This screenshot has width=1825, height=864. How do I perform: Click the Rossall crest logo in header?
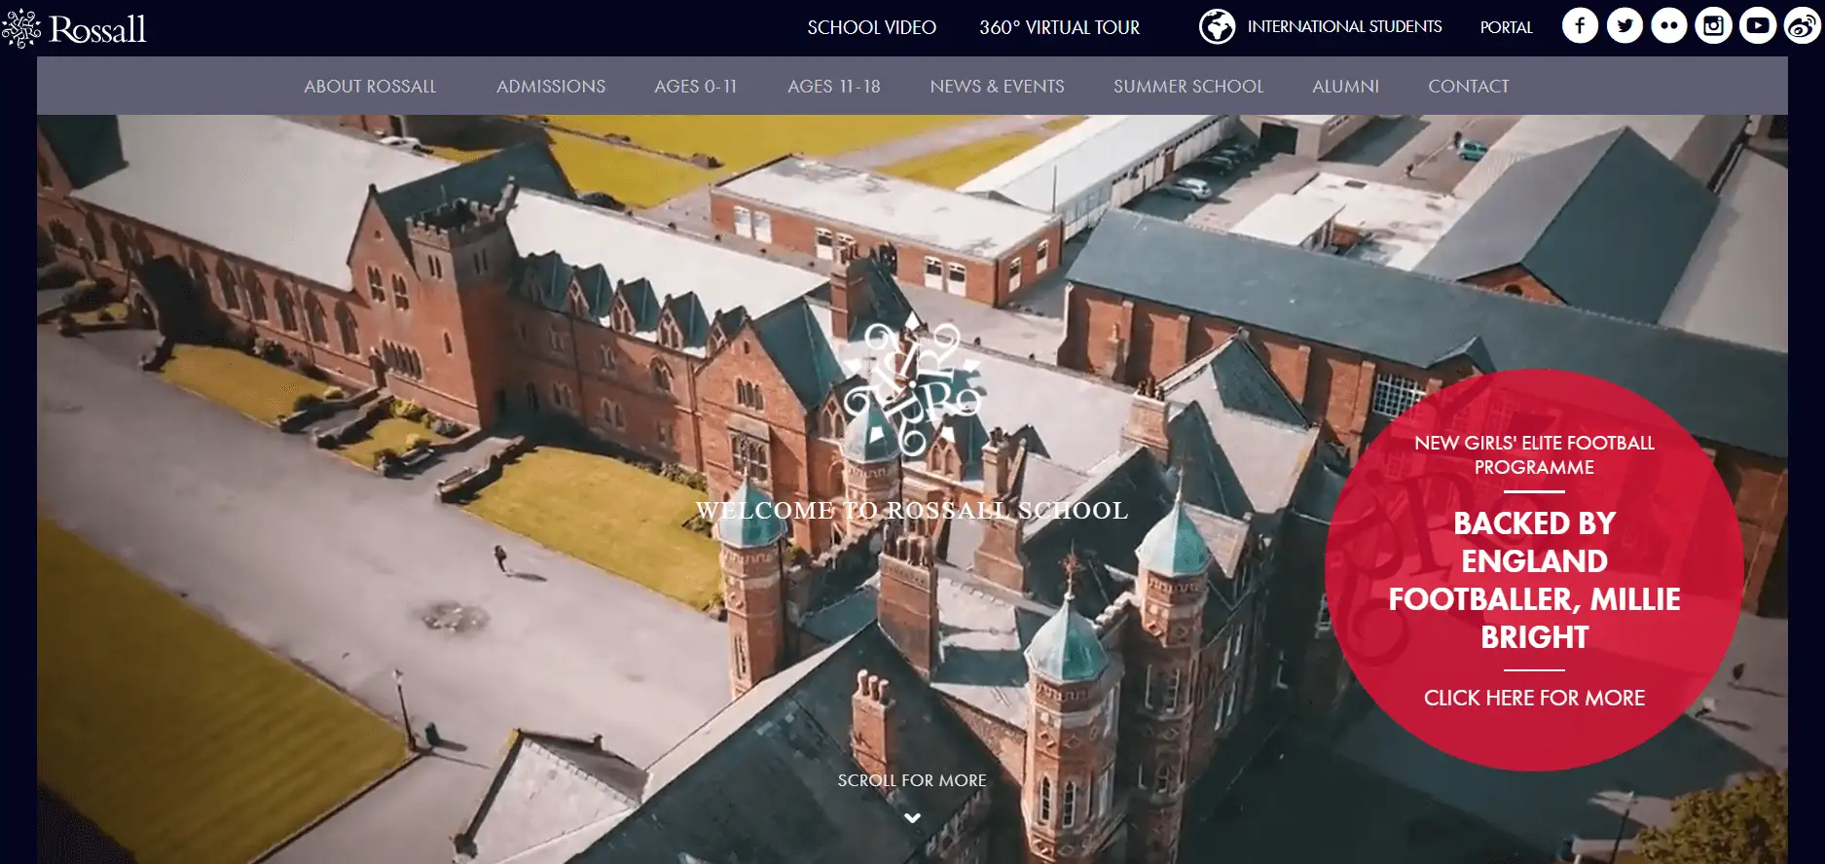tap(20, 28)
